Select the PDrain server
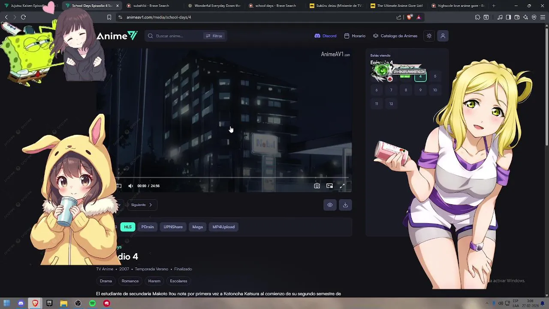549x309 pixels. coord(148,227)
